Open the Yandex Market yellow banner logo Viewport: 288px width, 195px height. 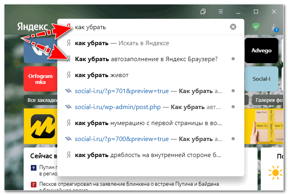tap(43, 126)
